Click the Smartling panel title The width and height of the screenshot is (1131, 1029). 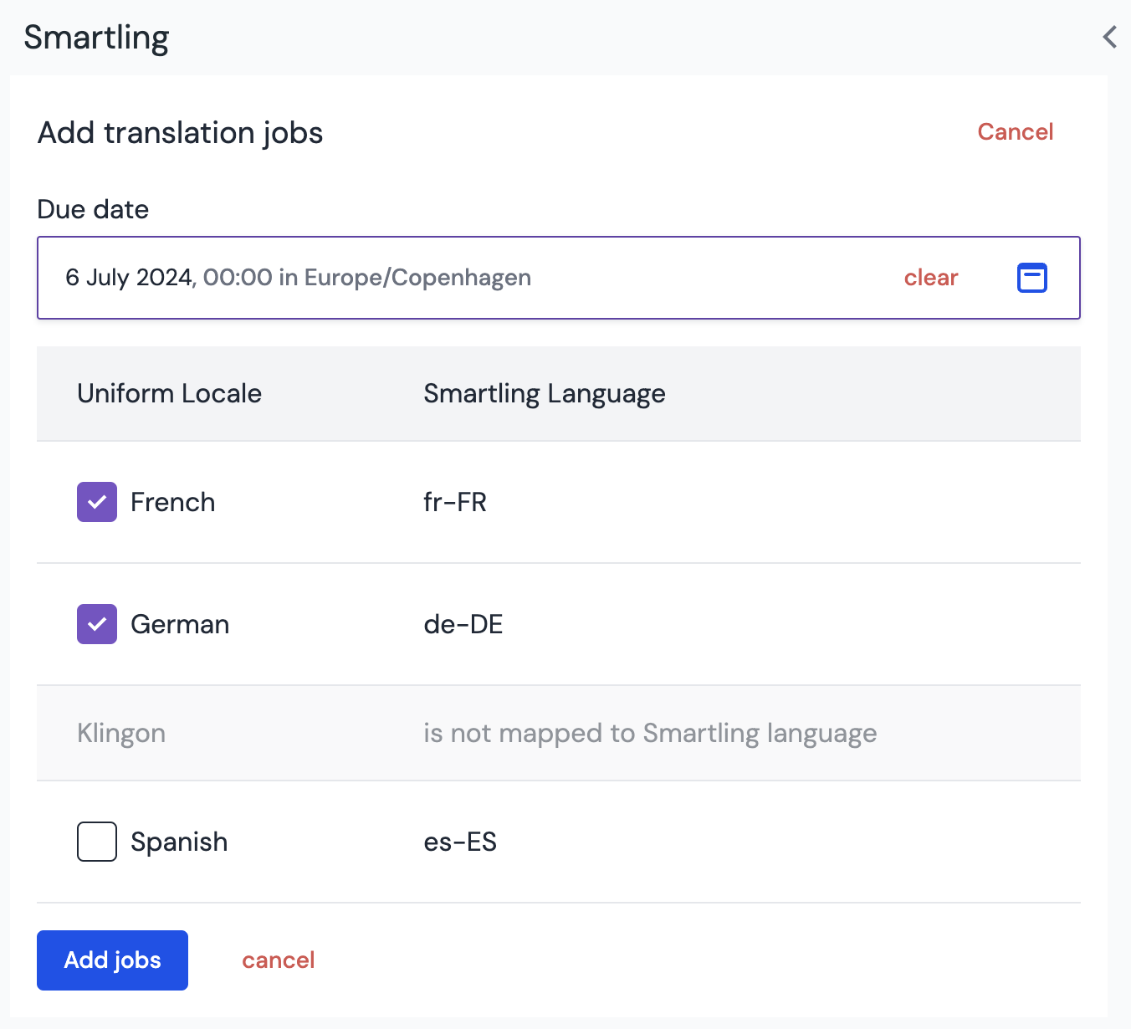(96, 38)
